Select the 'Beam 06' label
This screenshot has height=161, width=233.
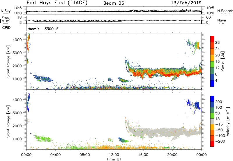(114, 3)
